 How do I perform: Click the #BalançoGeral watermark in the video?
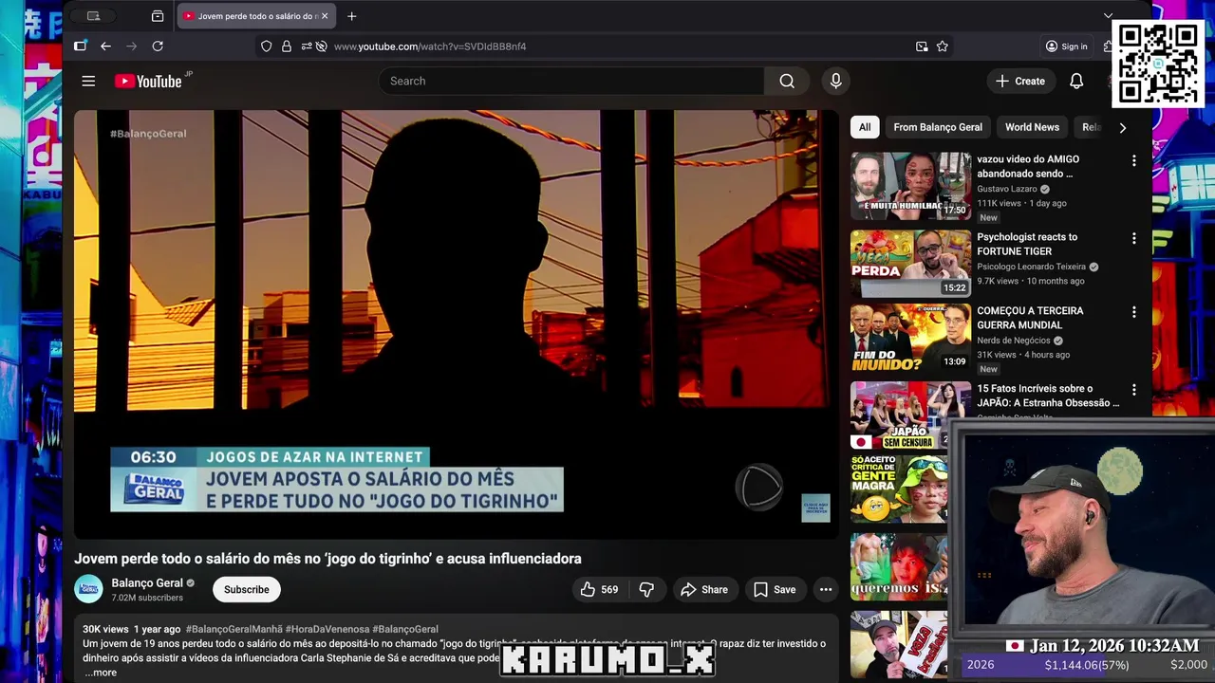coord(148,134)
